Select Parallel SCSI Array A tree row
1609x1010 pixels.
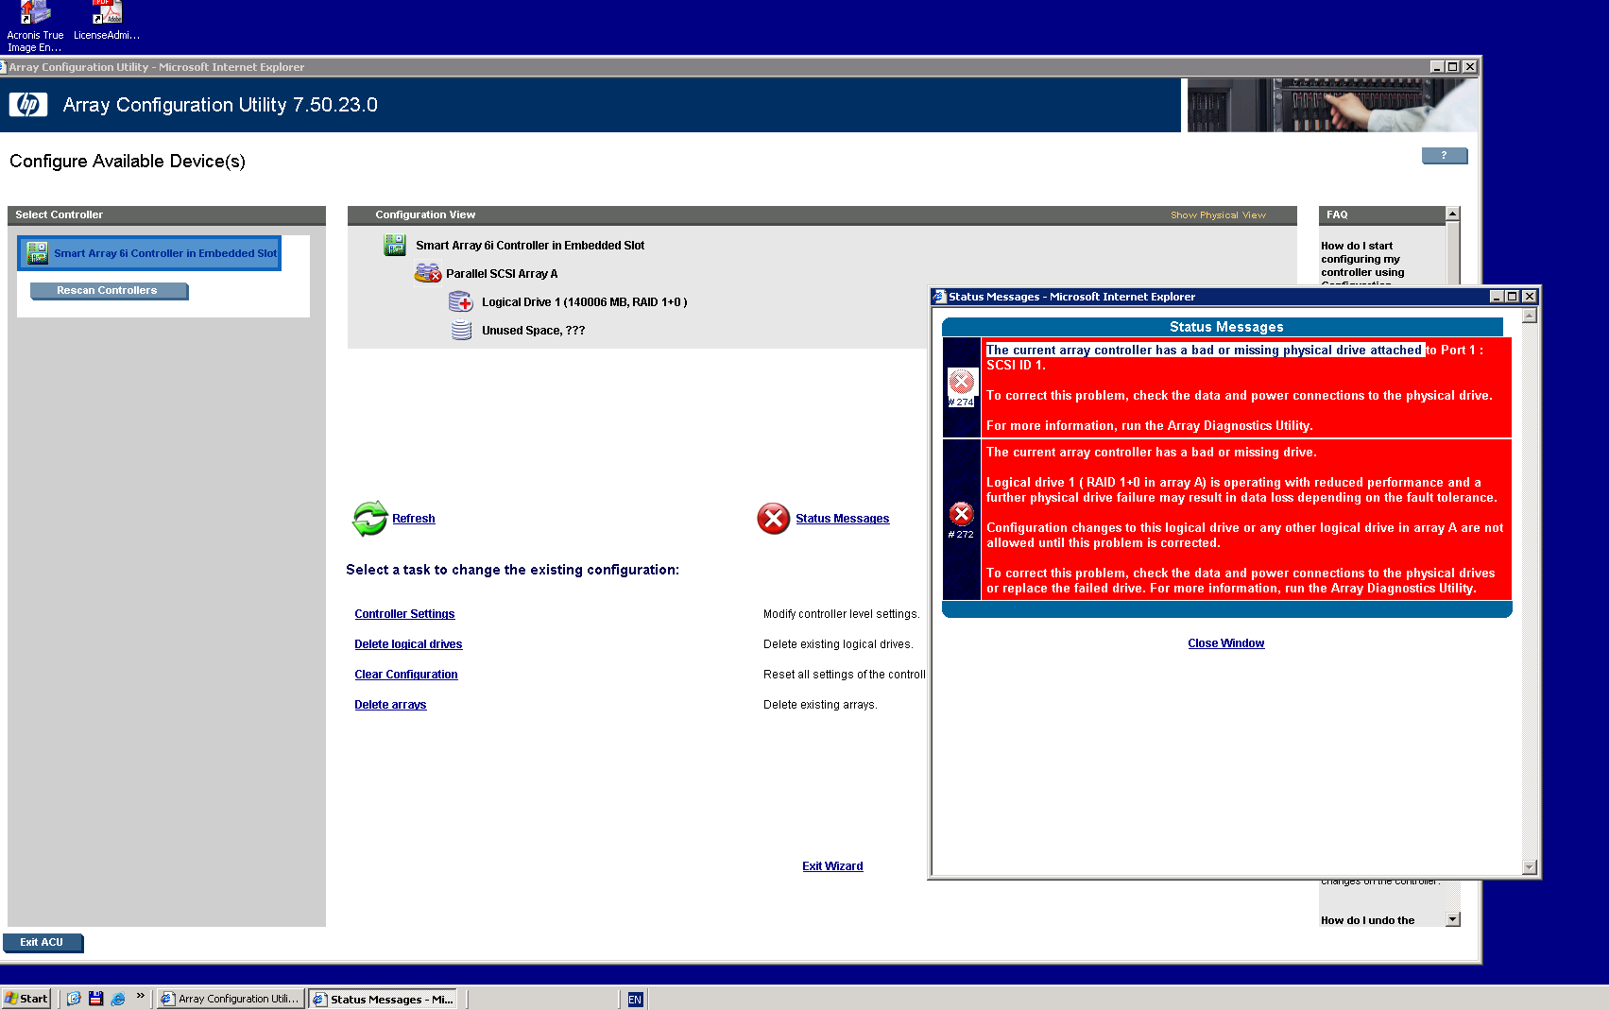[501, 274]
